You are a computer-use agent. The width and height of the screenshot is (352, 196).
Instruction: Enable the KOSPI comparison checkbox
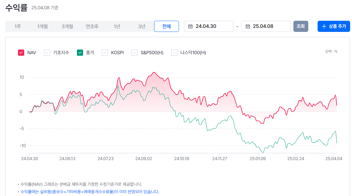[105, 52]
